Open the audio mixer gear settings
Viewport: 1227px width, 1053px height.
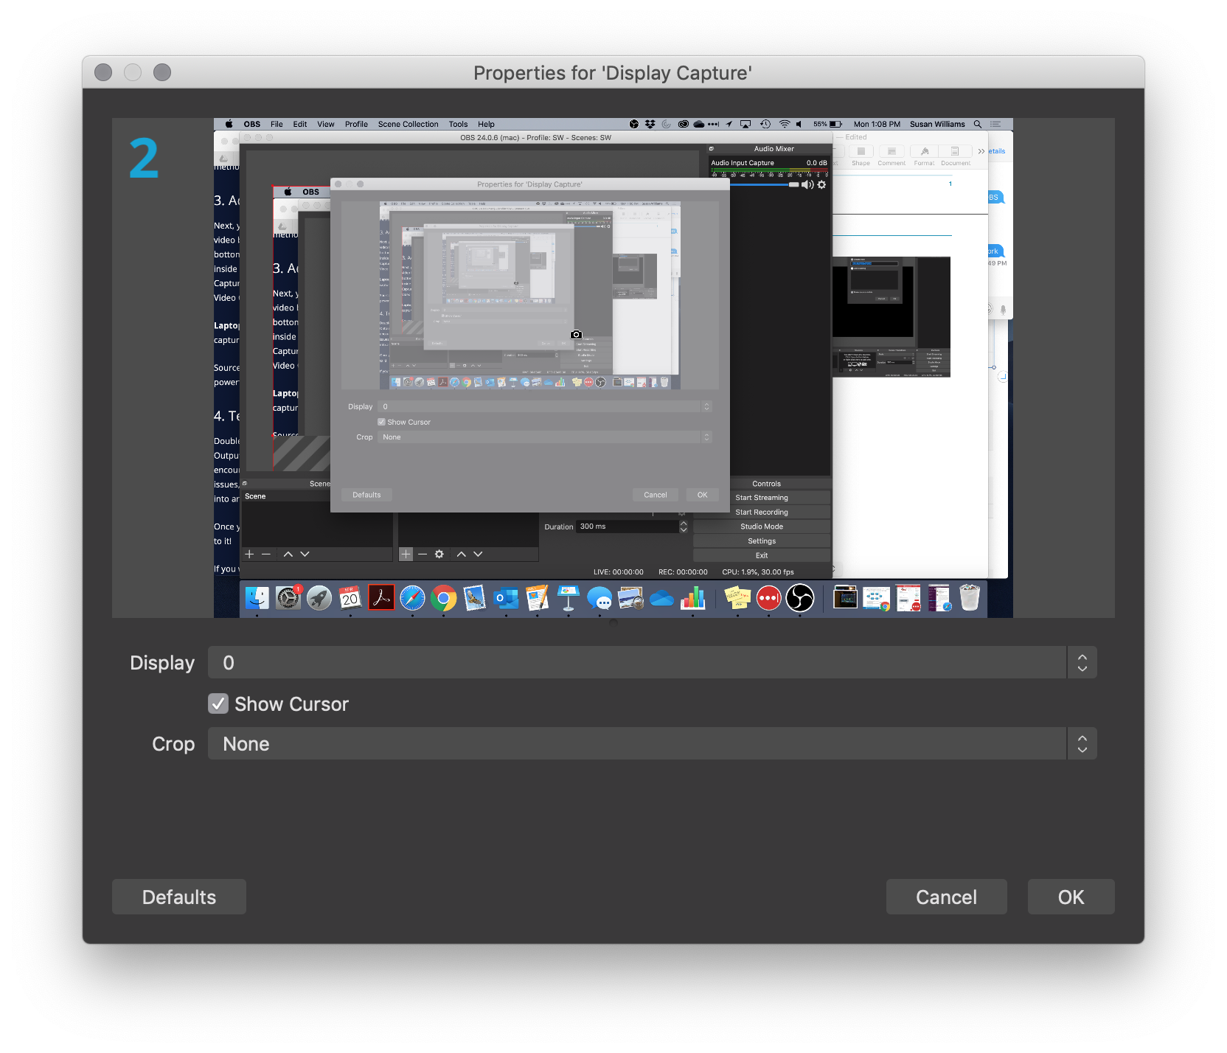(821, 184)
